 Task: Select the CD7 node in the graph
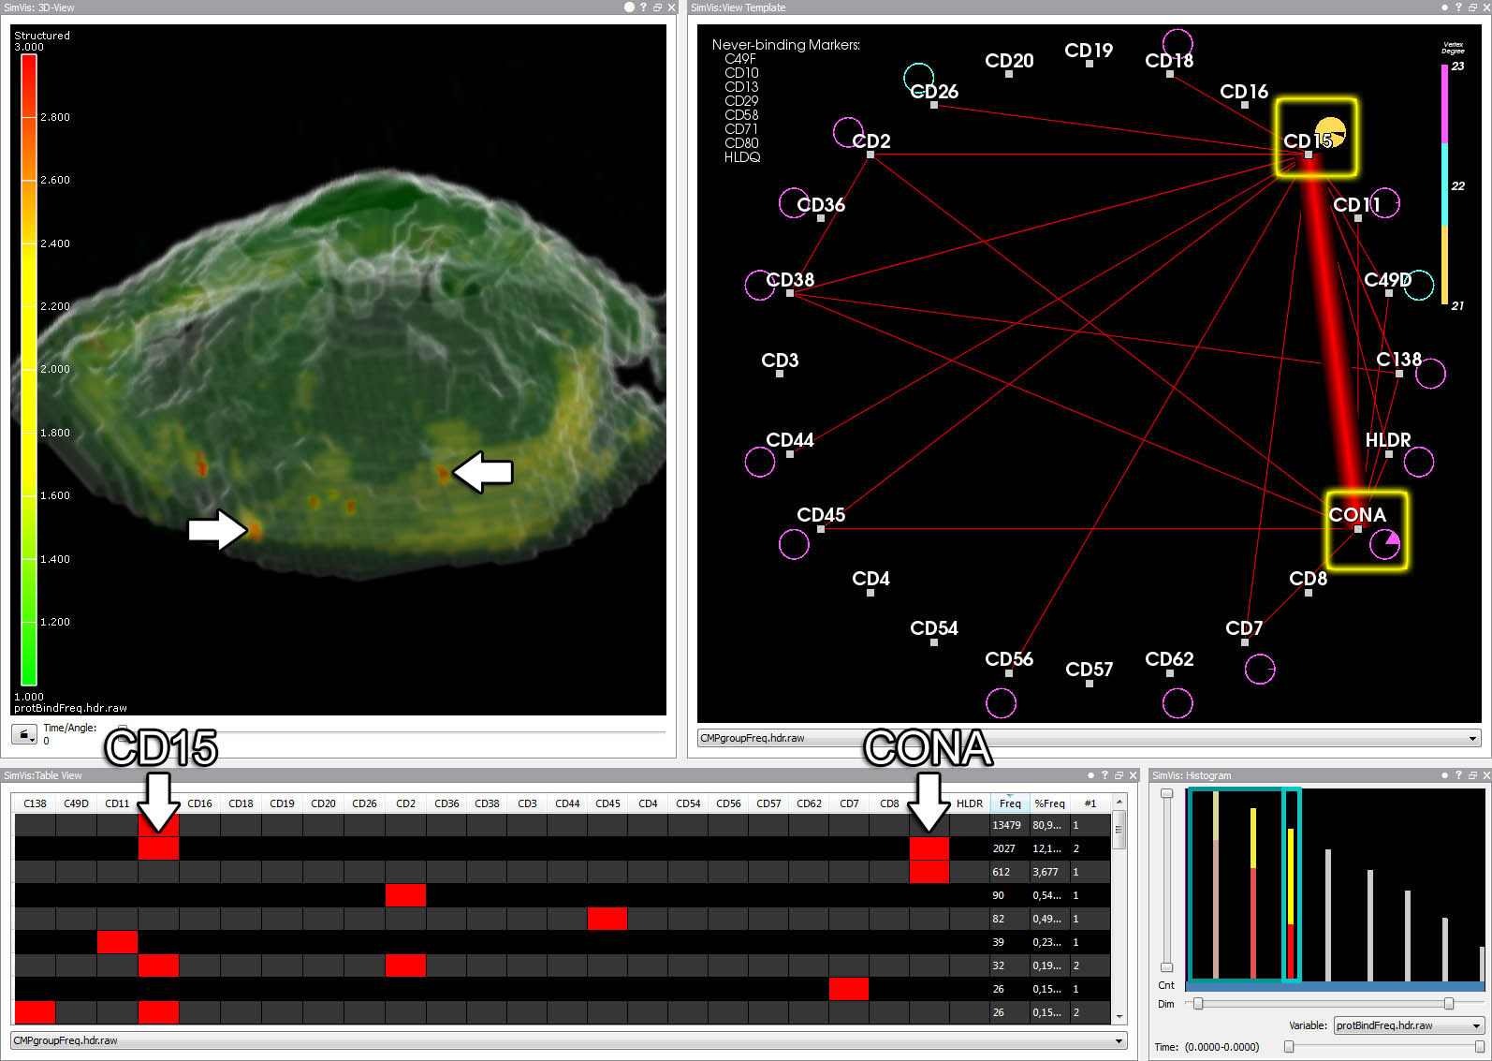(1245, 642)
